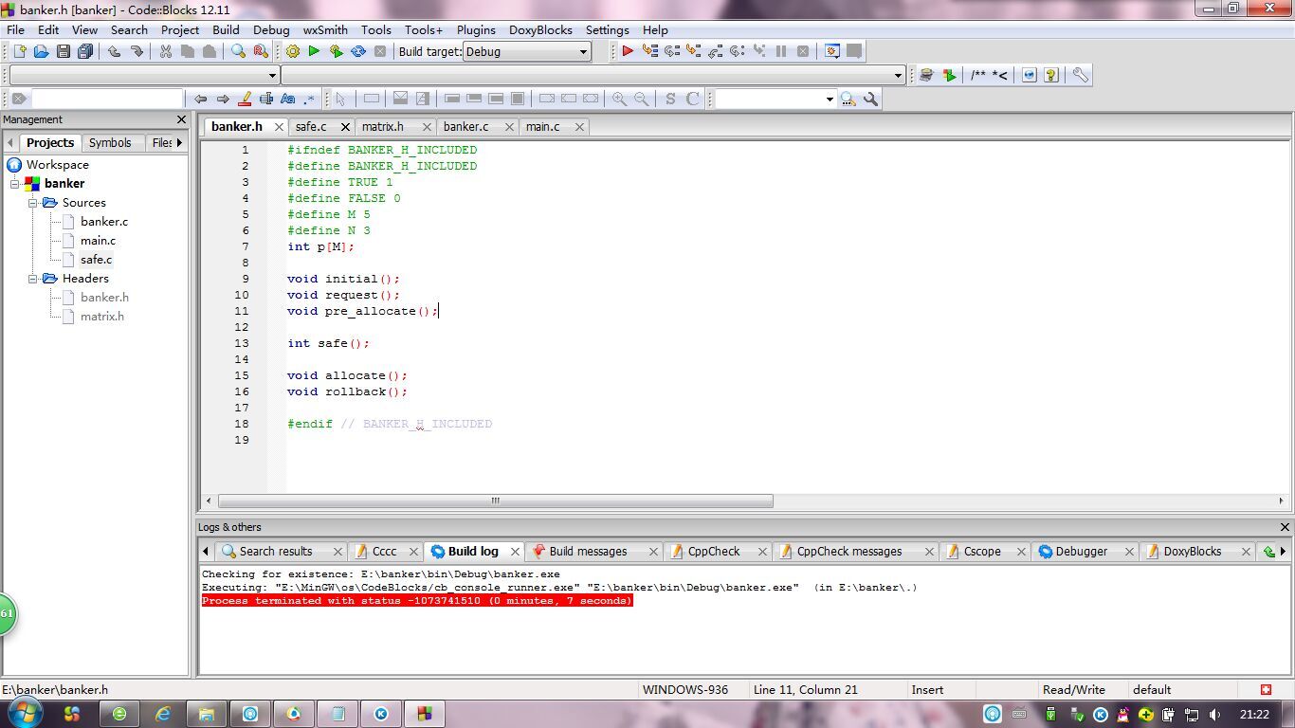Switch to the Build messages log tab

(587, 551)
